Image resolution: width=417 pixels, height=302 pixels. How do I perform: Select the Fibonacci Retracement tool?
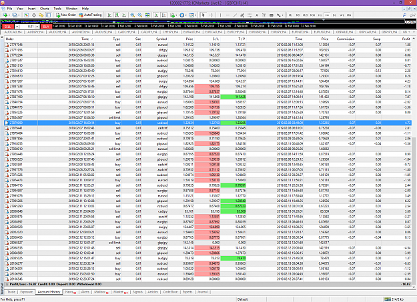[250, 15]
